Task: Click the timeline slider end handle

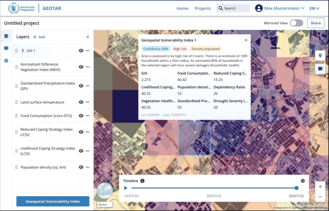Action: point(296,188)
